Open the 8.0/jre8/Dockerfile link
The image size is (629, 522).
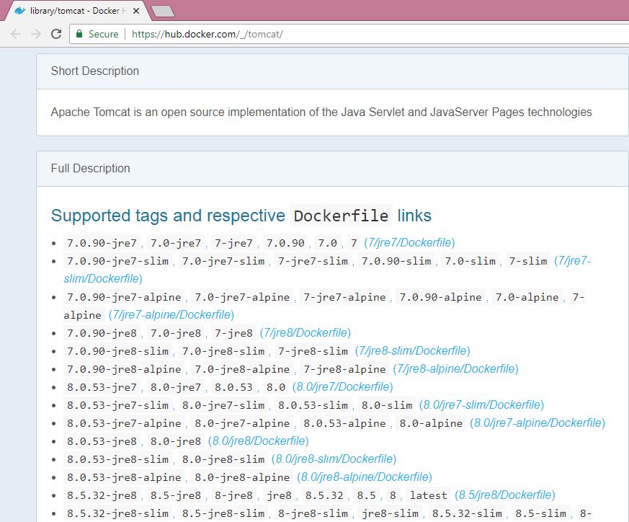click(x=259, y=441)
